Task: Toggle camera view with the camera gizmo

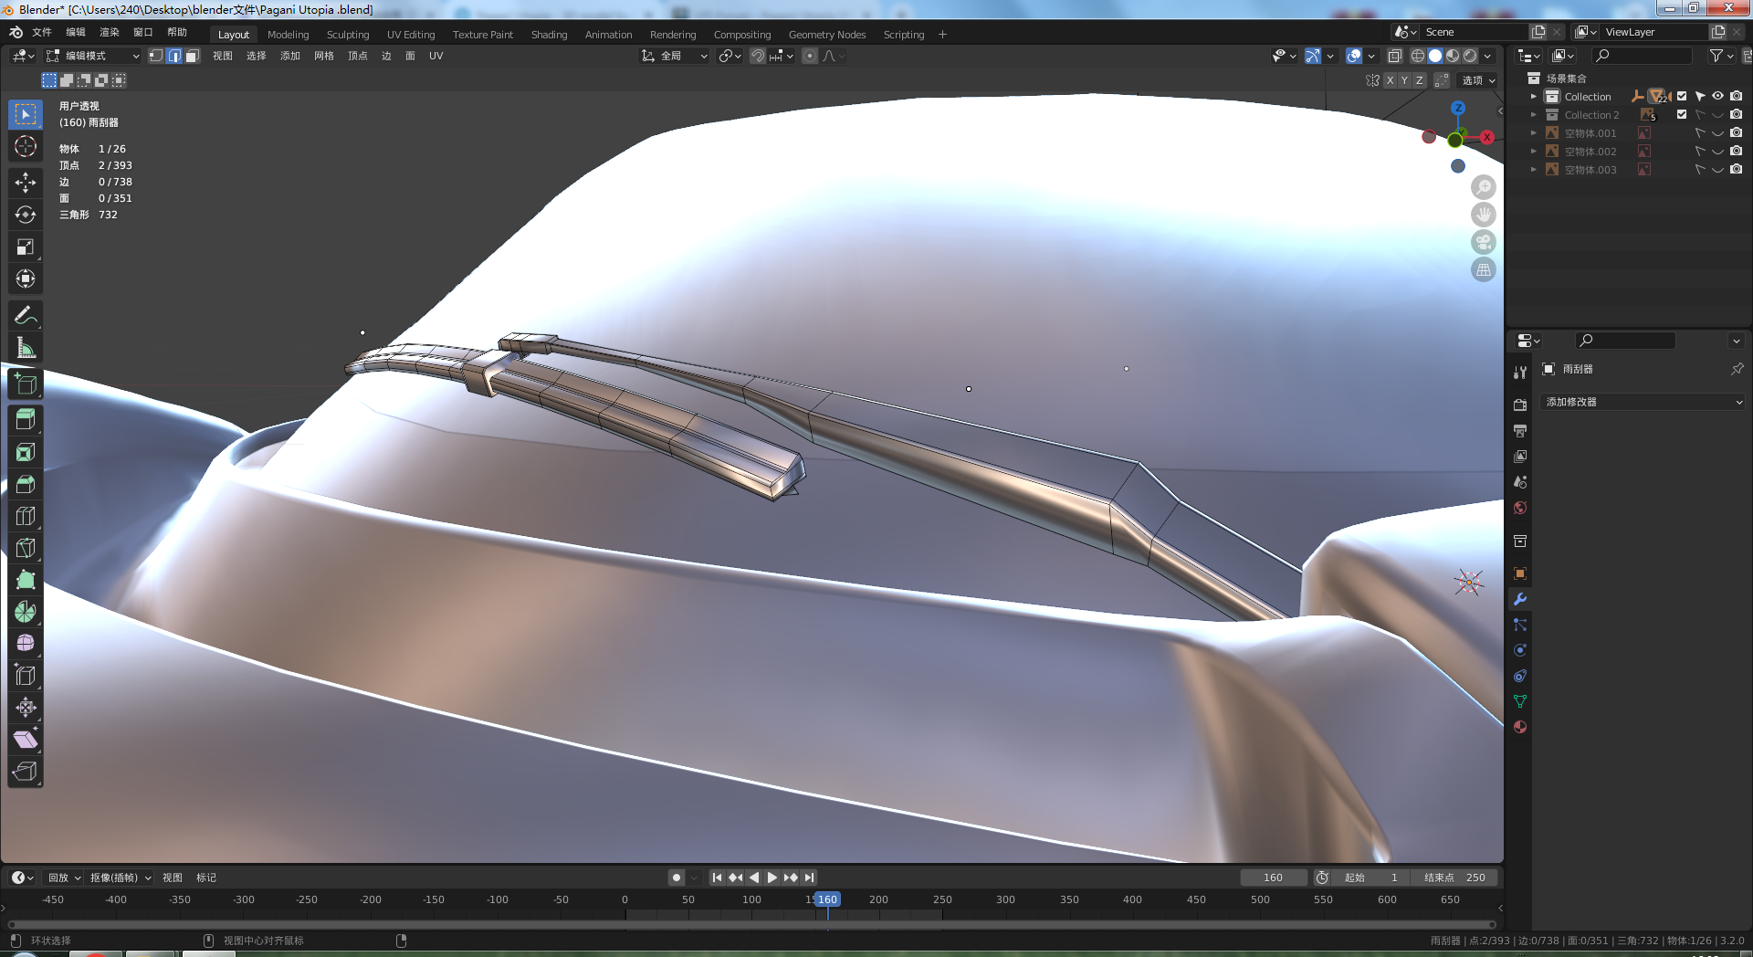Action: point(1484,242)
